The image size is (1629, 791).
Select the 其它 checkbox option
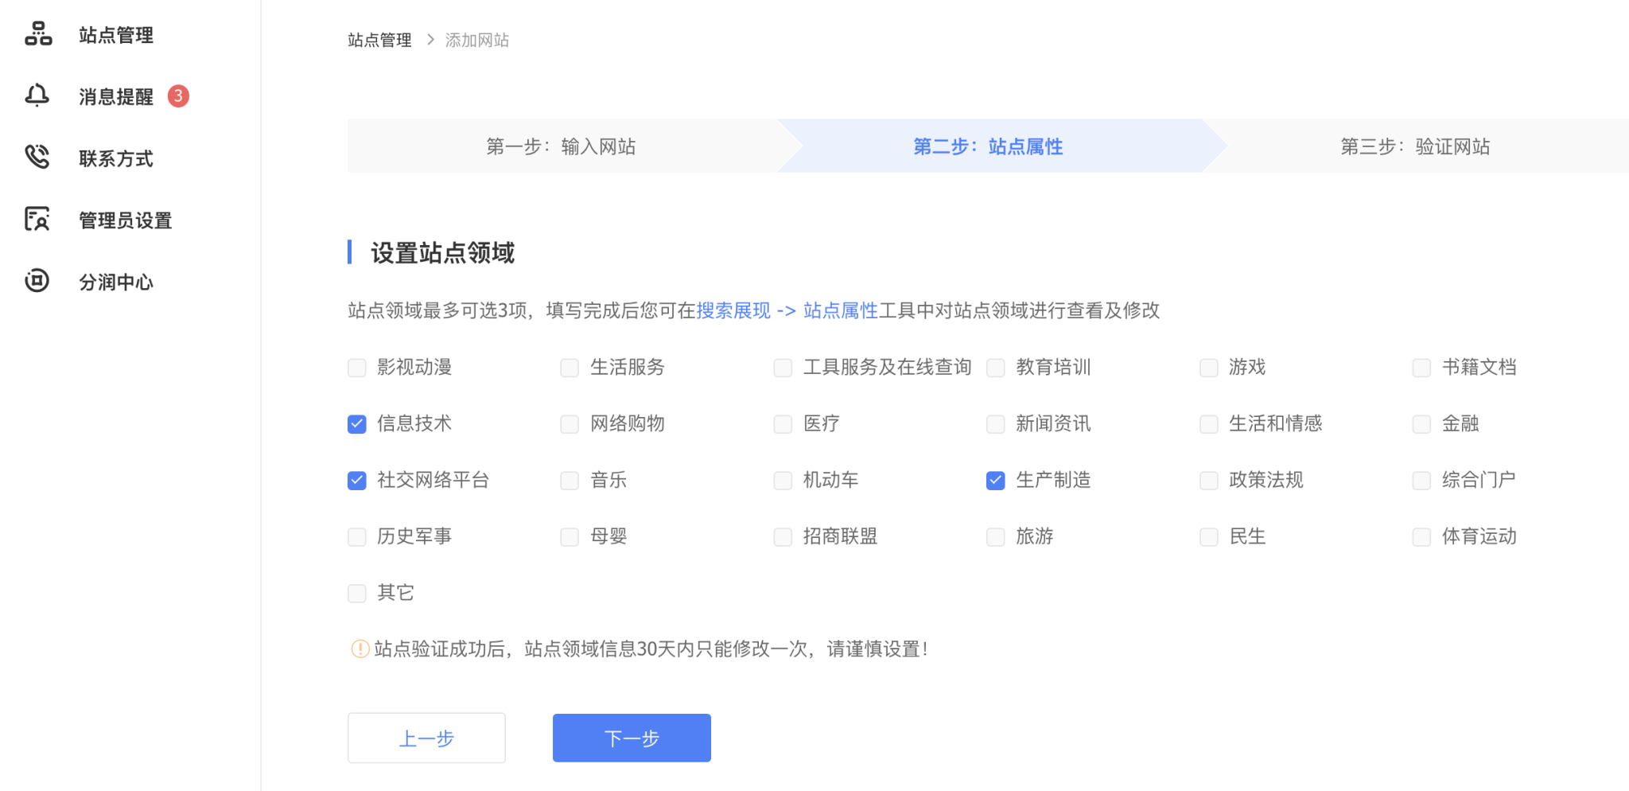(x=357, y=594)
